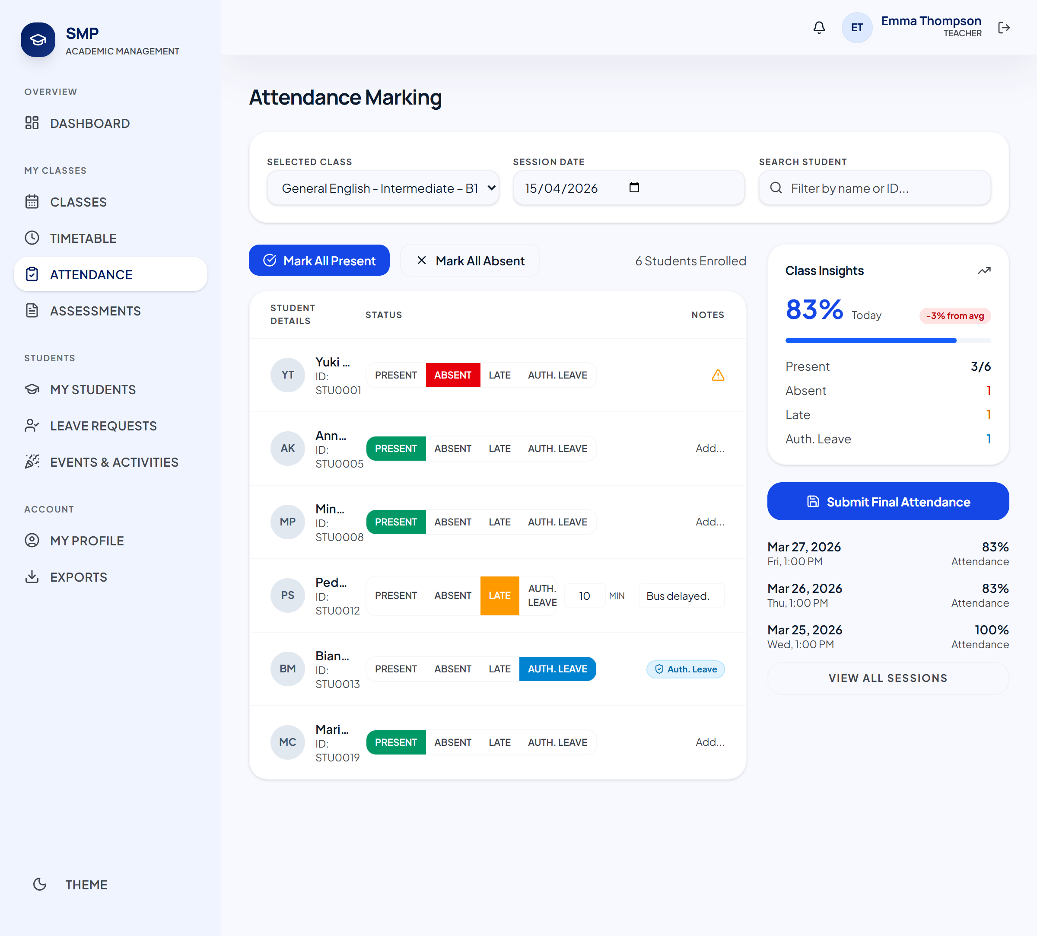The height and width of the screenshot is (936, 1037).
Task: Set Mari STU0019 to Auth. Leave
Action: (x=557, y=743)
